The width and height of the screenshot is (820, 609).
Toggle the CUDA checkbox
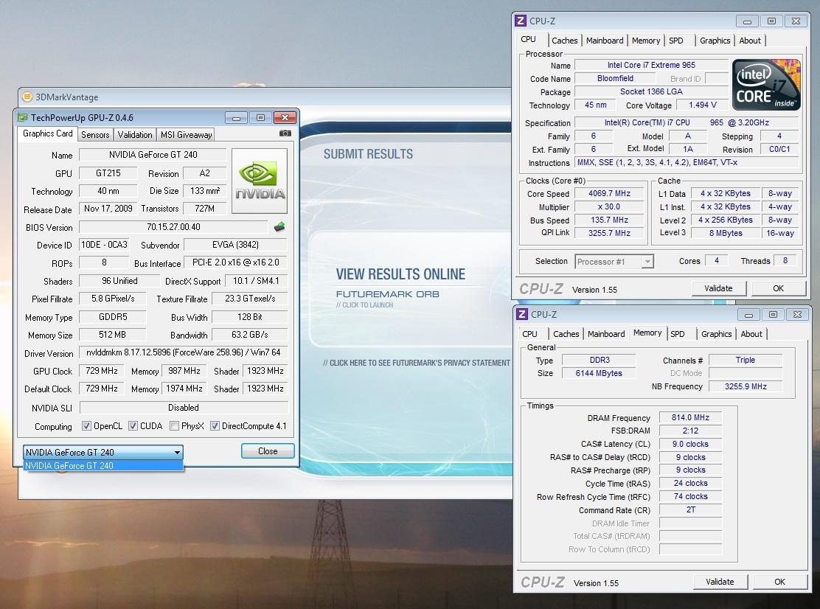[x=133, y=426]
